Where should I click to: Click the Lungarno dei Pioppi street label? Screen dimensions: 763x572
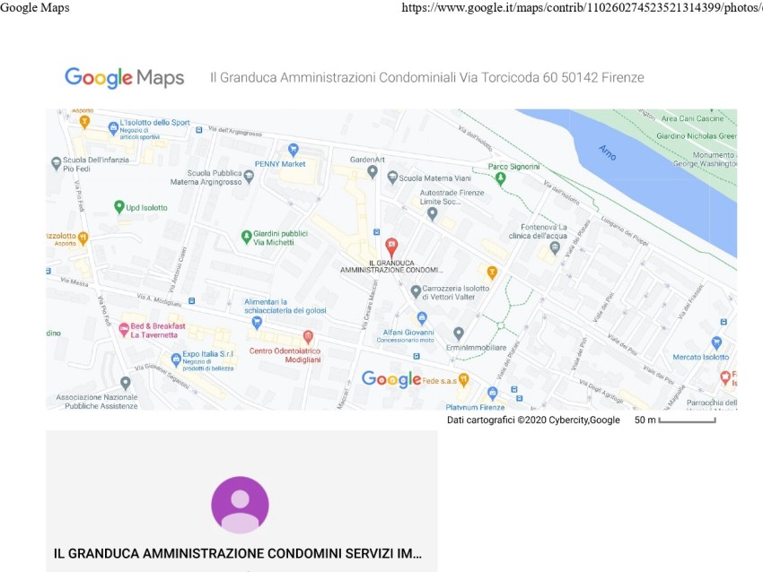(x=625, y=230)
